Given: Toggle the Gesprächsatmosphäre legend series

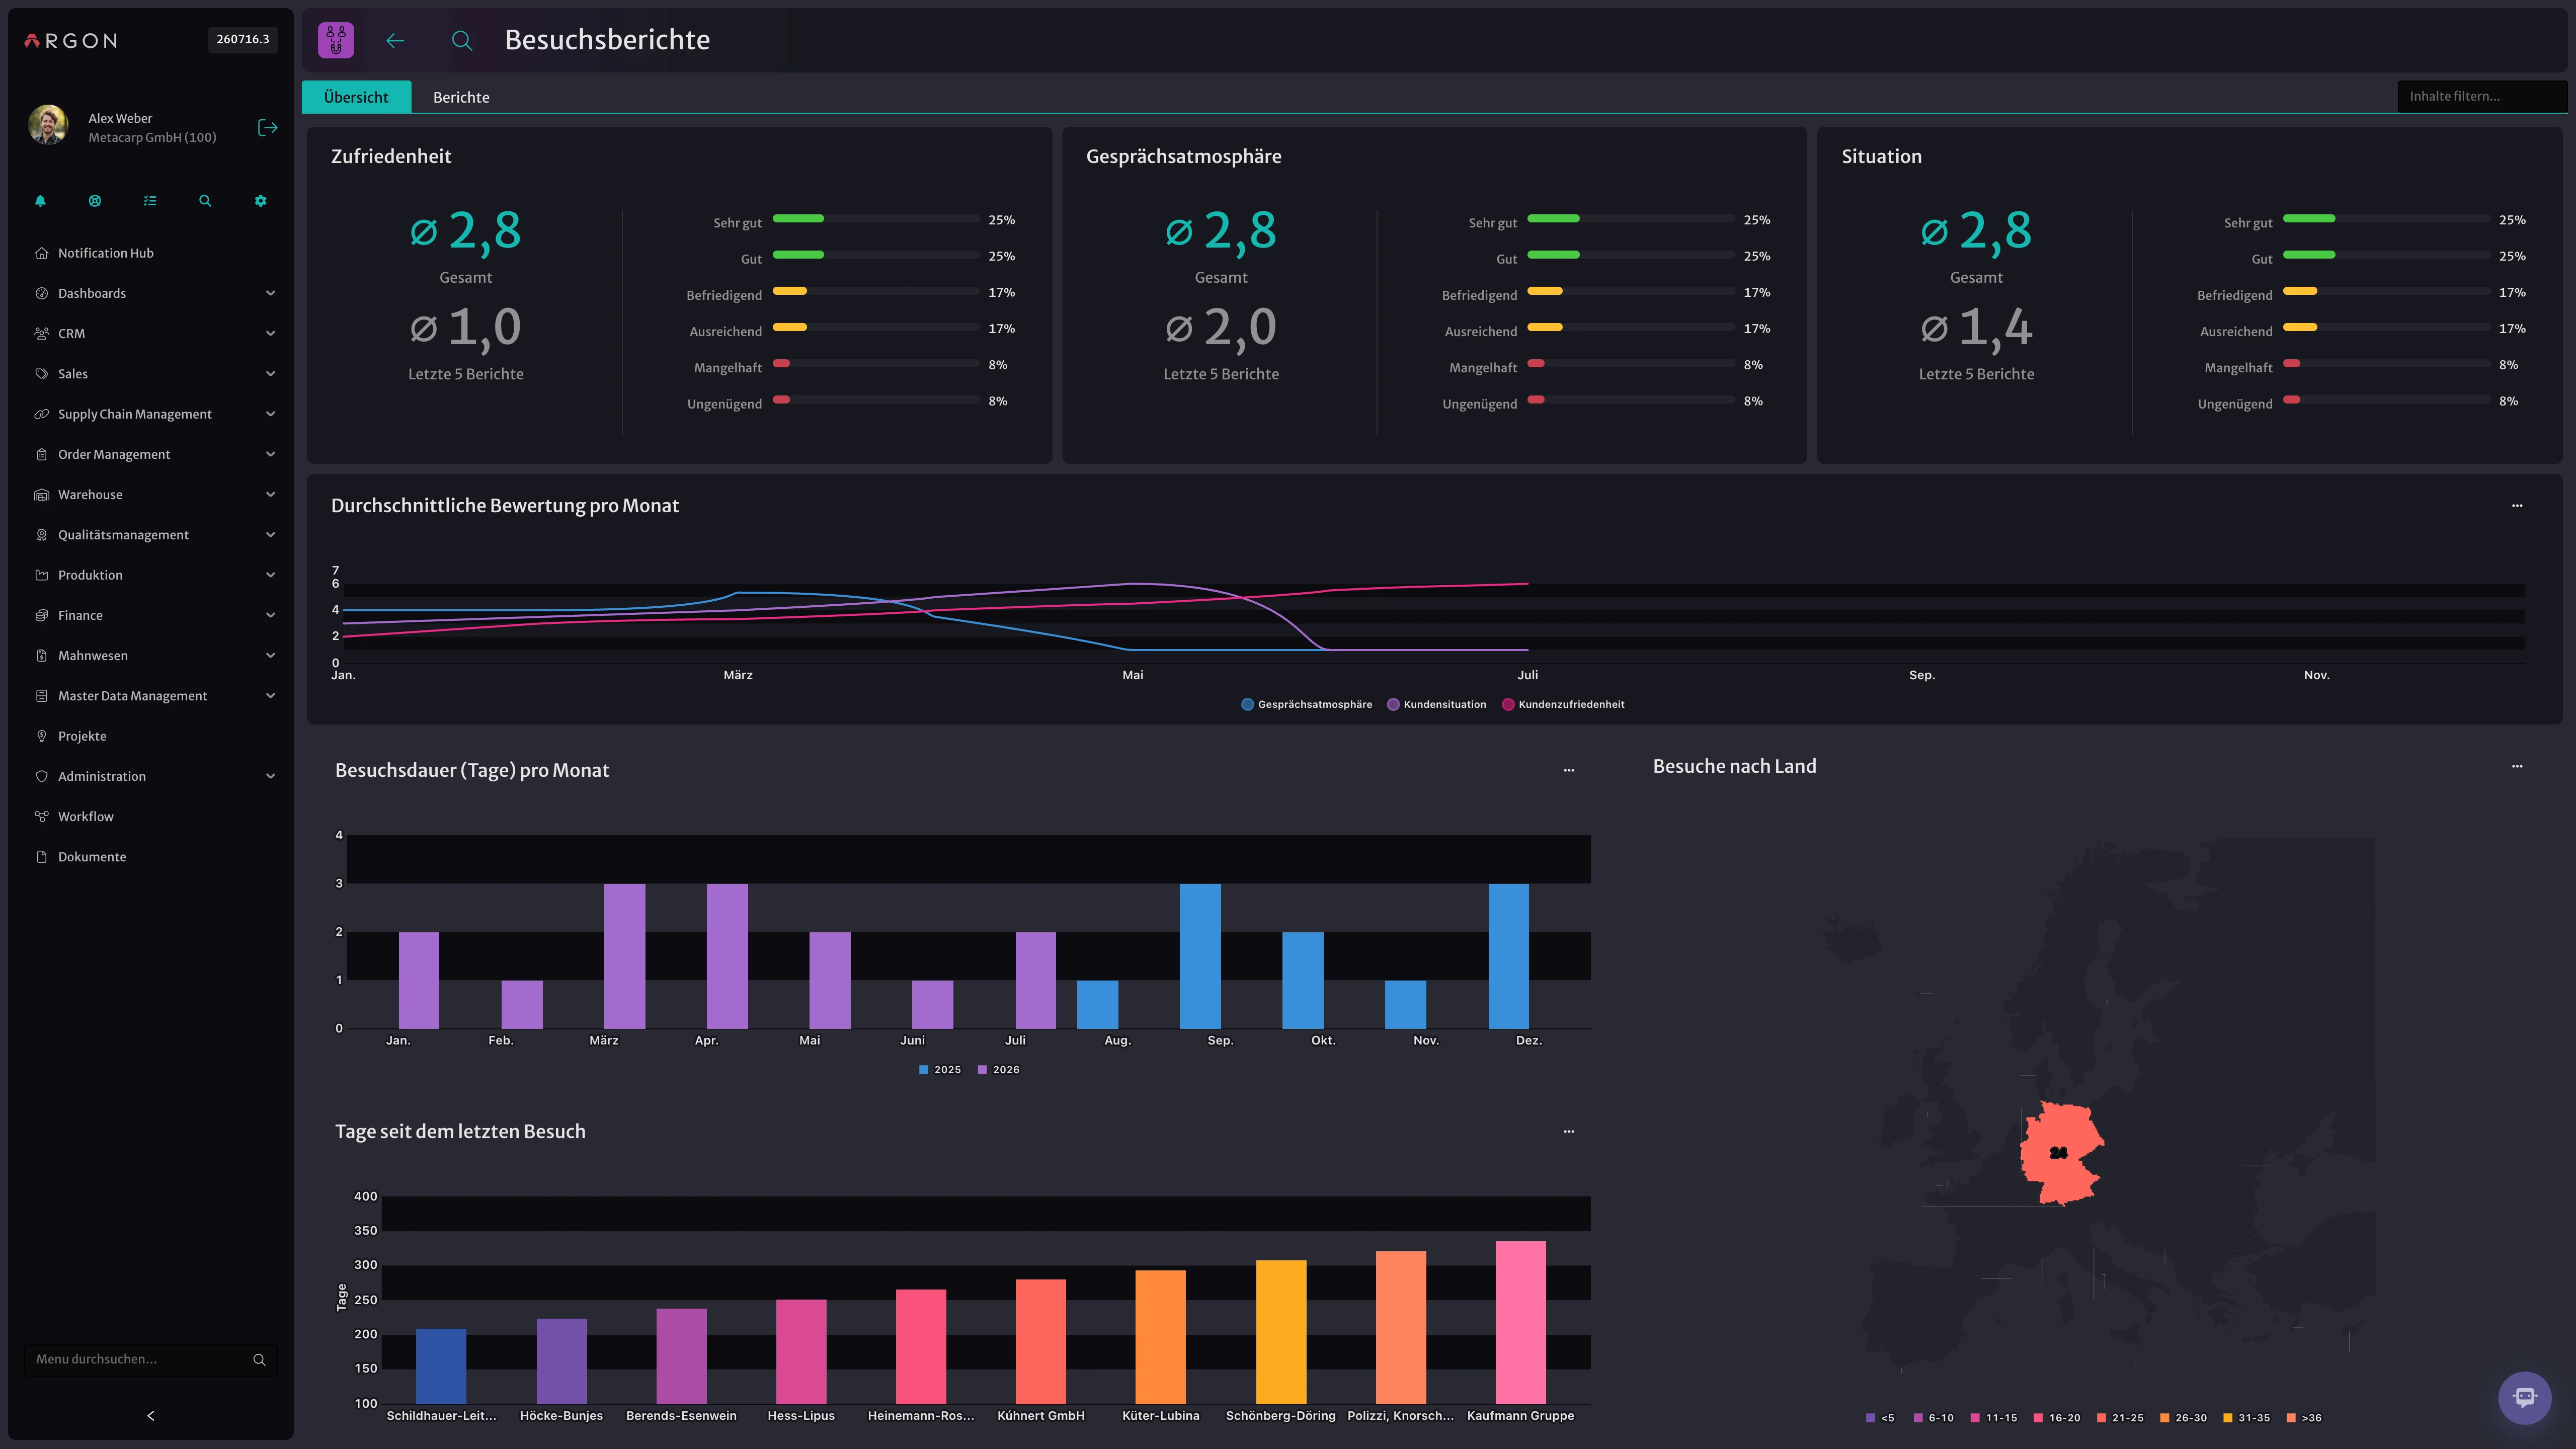Looking at the screenshot, I should pyautogui.click(x=1307, y=705).
